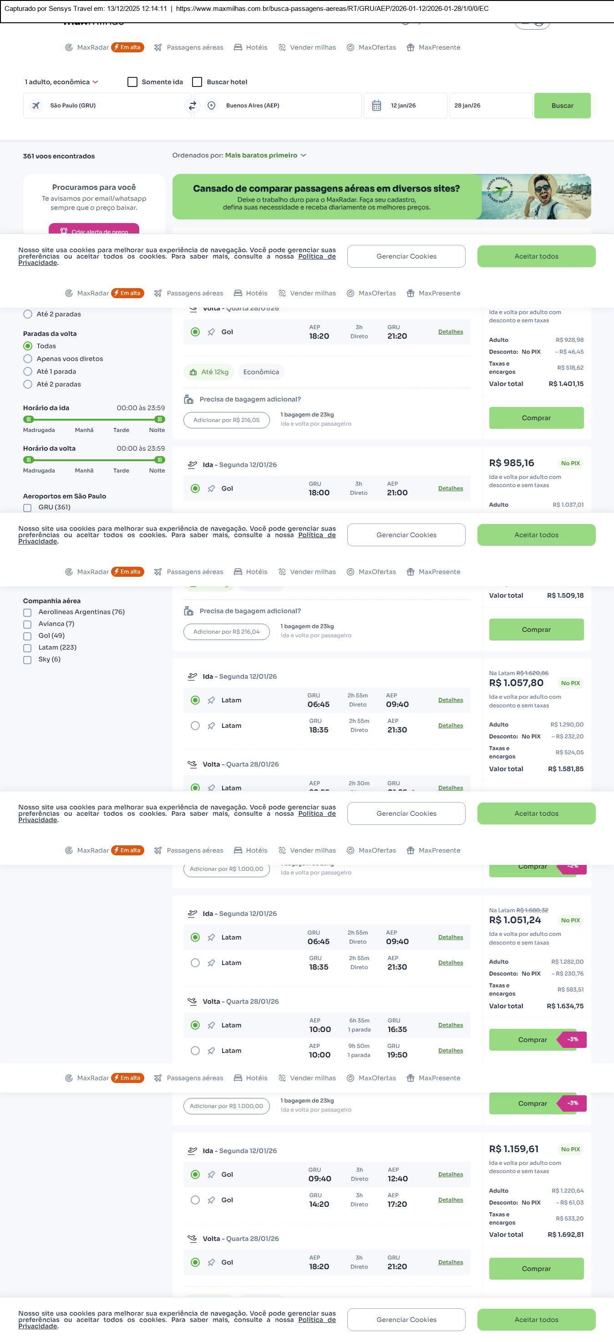Click the departing plane icon beside 'Ida - Segunda 12/01/26'
Screen dimensions: 614x1342
click(x=193, y=465)
